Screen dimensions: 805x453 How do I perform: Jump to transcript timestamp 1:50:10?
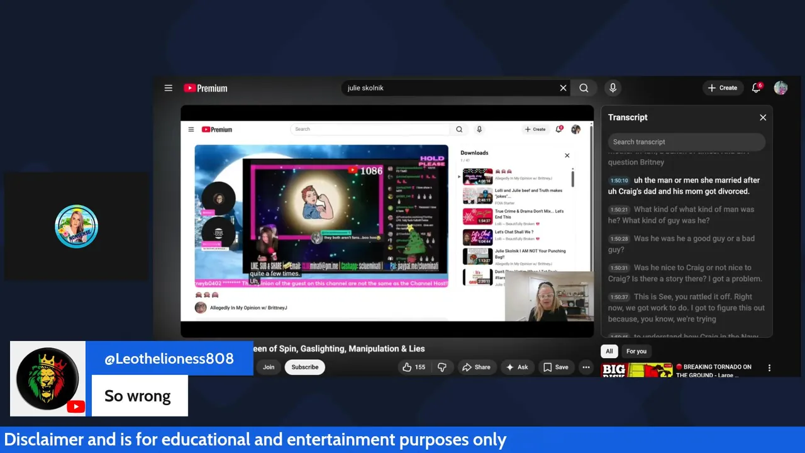click(619, 181)
